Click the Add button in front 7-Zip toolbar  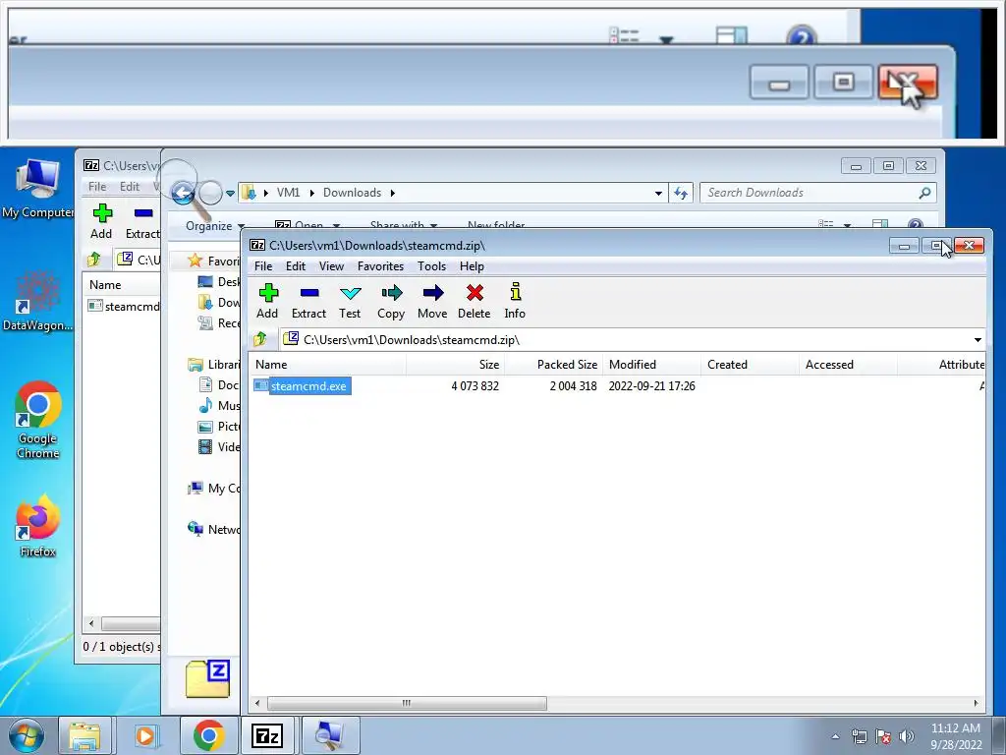pos(267,301)
